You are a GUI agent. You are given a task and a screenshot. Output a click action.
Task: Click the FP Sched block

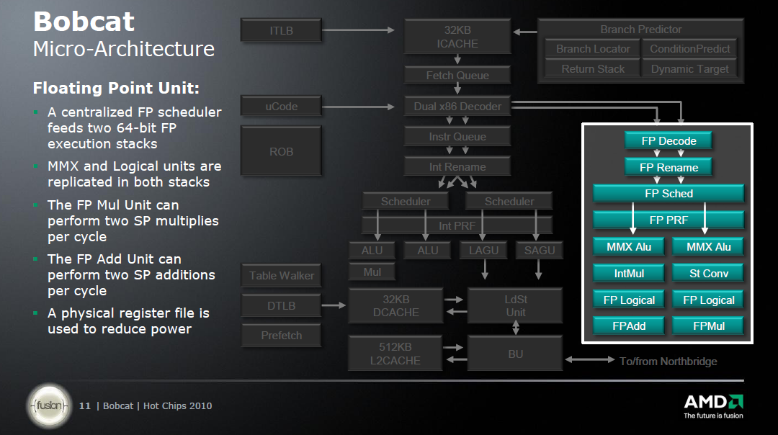click(668, 194)
